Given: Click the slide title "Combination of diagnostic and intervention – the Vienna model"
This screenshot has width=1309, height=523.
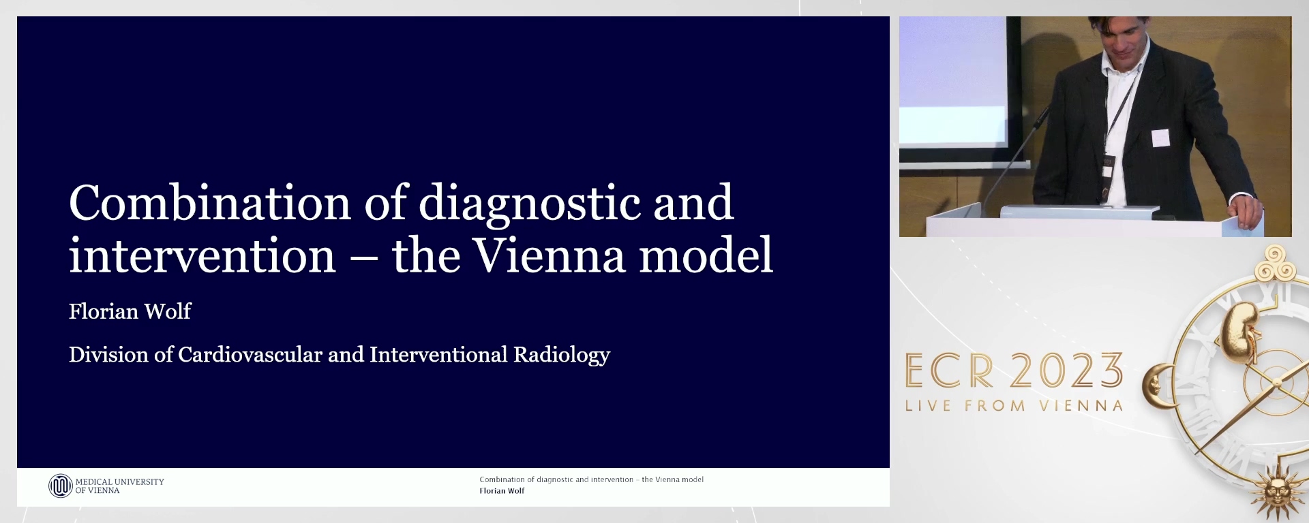Looking at the screenshot, I should (x=421, y=229).
